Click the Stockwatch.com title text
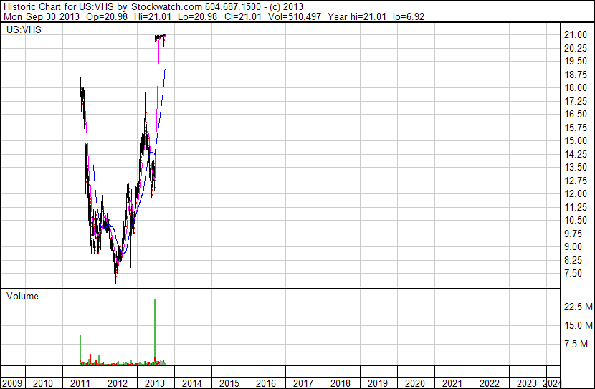 click(166, 7)
